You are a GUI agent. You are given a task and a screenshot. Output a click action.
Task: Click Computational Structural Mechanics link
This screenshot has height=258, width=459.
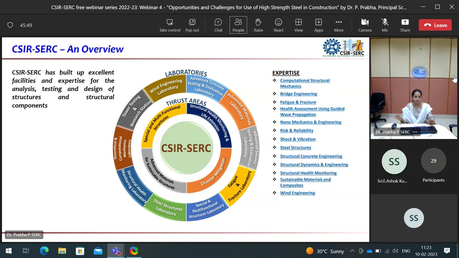point(304,83)
